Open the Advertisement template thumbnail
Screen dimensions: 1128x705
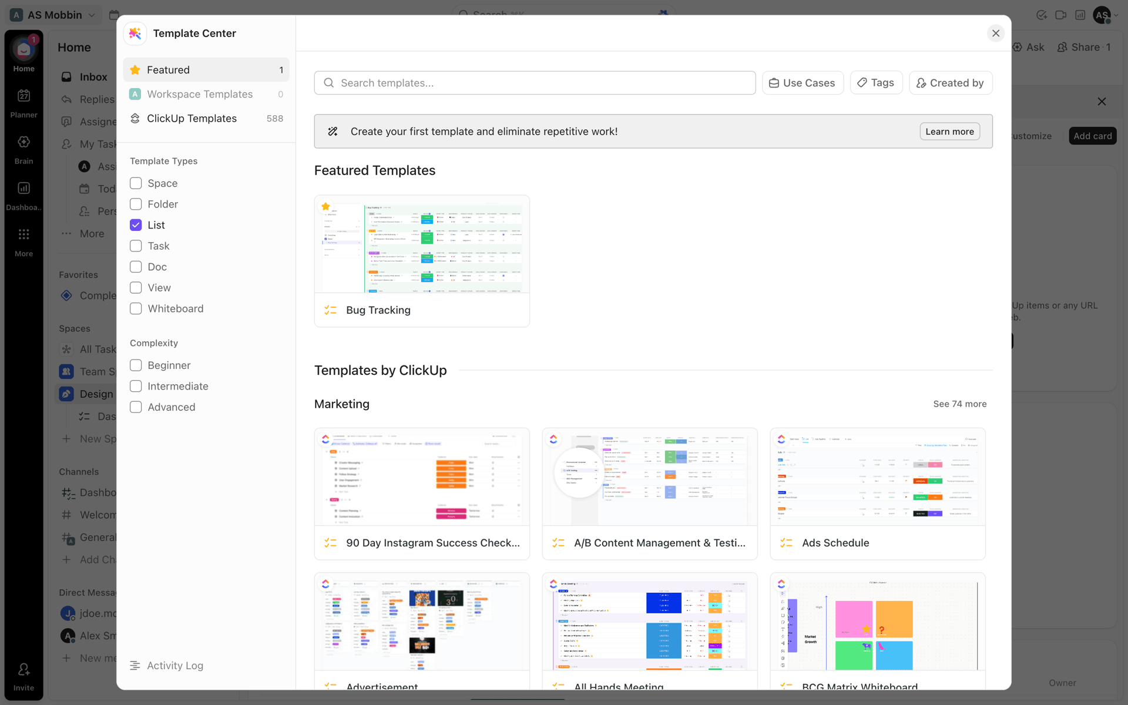pyautogui.click(x=422, y=622)
